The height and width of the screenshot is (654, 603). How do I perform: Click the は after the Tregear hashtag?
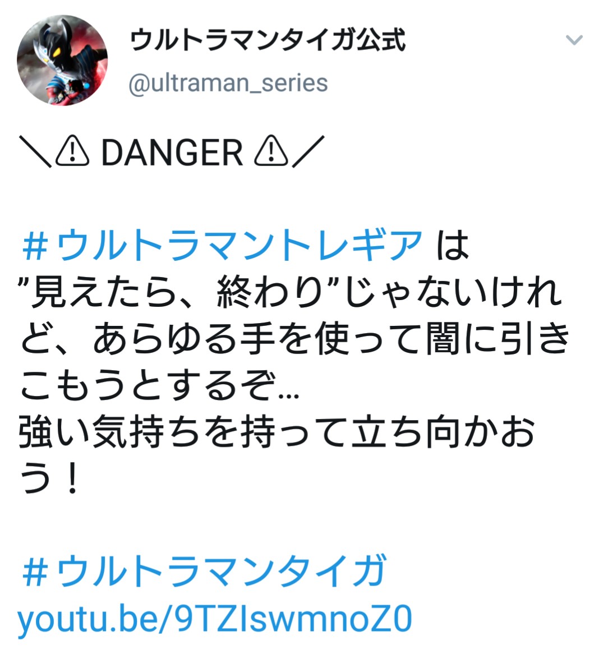(x=453, y=245)
